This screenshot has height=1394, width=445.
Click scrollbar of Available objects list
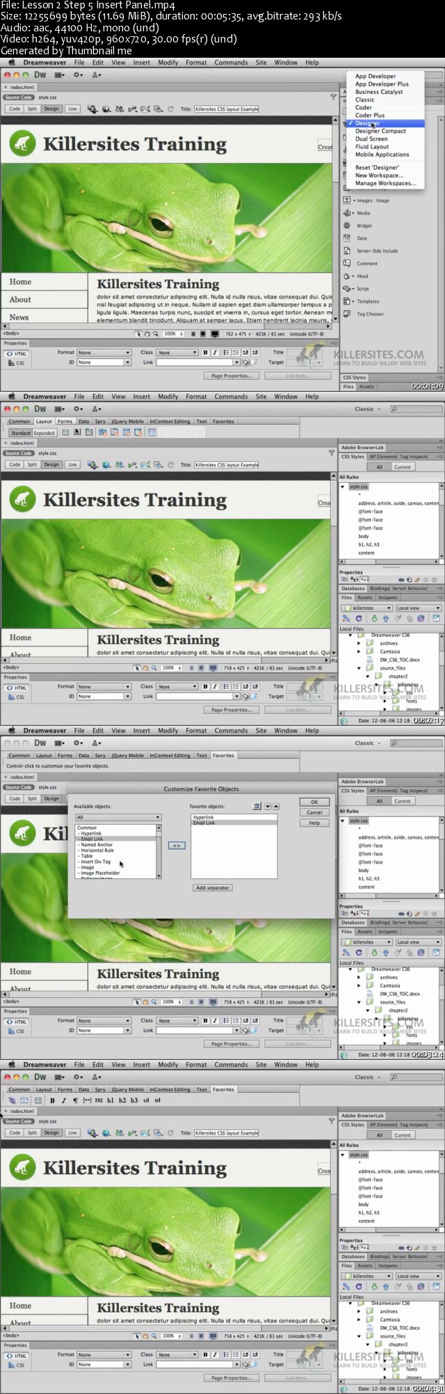[159, 851]
